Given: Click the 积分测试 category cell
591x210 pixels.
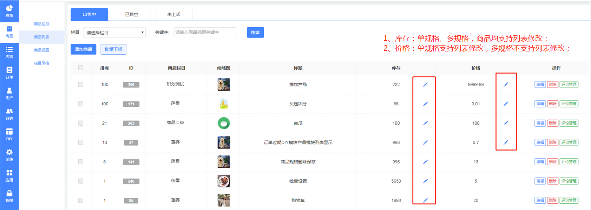Looking at the screenshot, I should point(176,84).
